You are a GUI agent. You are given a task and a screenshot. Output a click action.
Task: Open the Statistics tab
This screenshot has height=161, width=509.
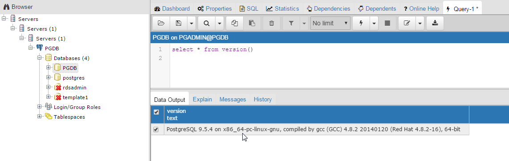click(x=283, y=9)
